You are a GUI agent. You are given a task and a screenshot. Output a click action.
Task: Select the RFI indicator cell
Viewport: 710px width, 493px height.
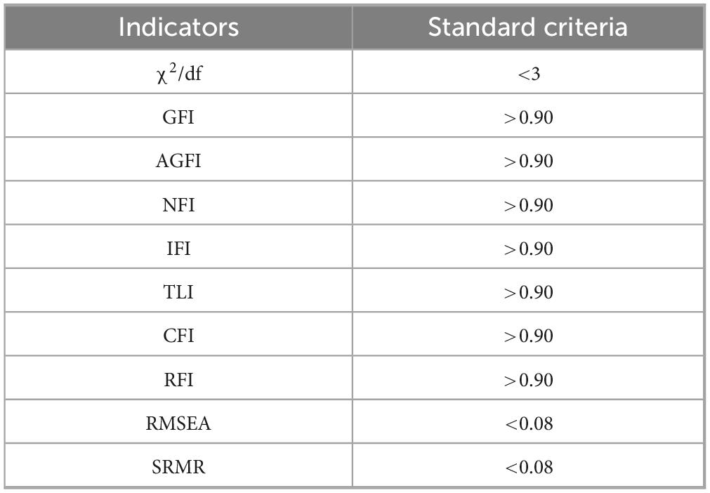coord(178,380)
